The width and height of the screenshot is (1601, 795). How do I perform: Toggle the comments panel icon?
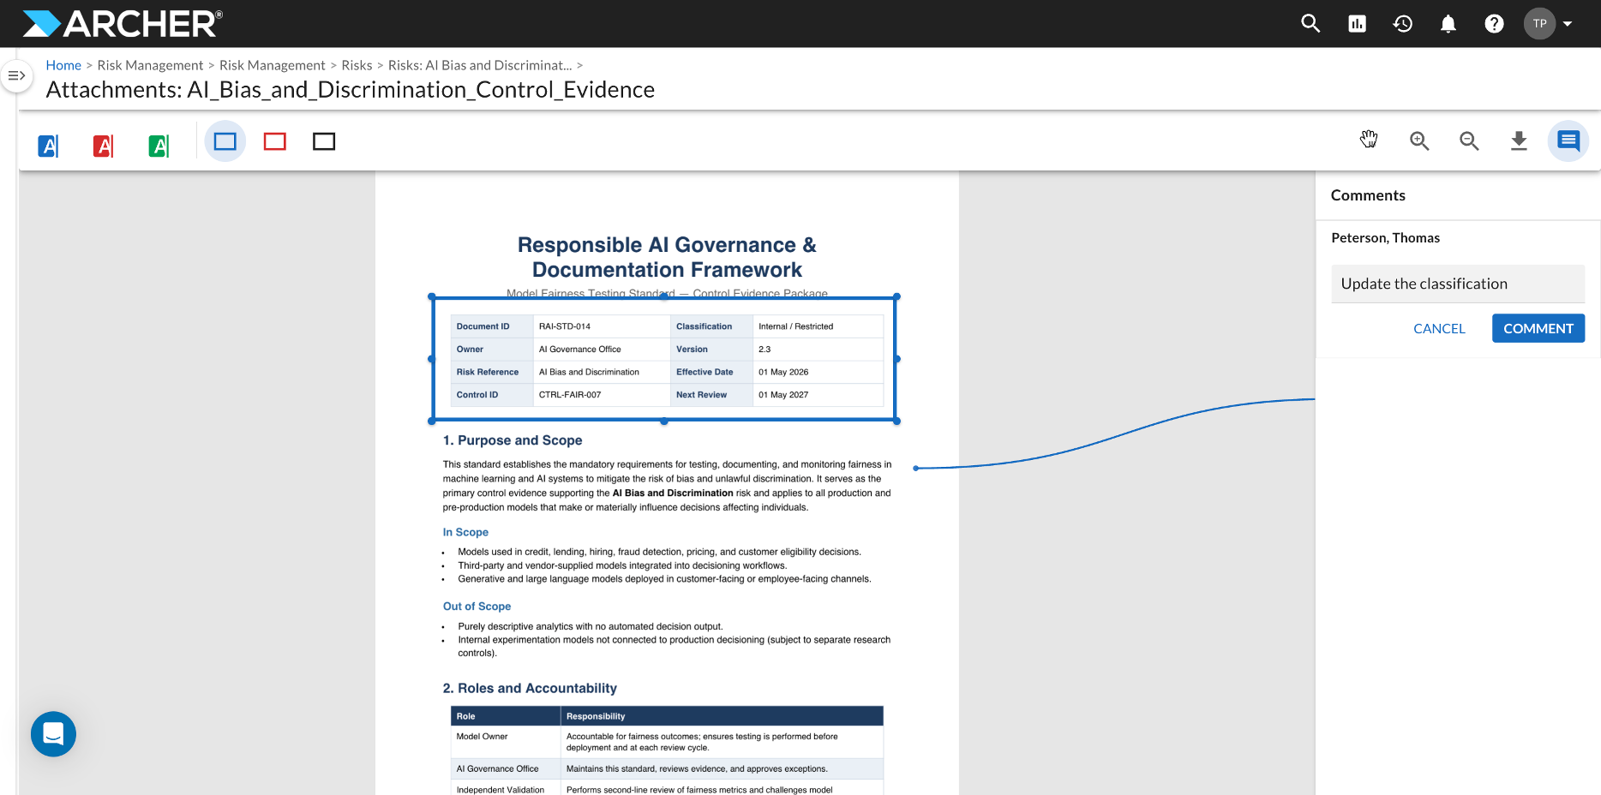click(1568, 140)
